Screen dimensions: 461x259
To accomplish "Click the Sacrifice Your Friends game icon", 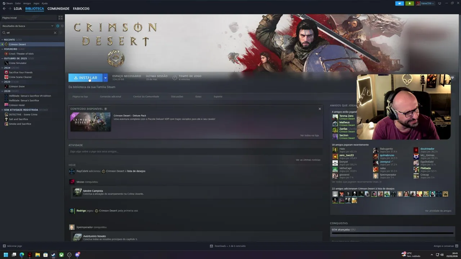I will point(6,72).
